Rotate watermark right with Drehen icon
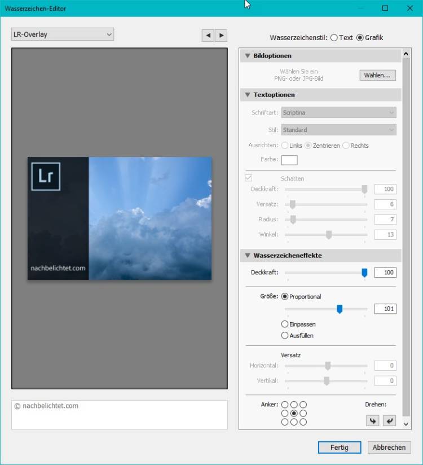The image size is (423, 465). tap(389, 421)
